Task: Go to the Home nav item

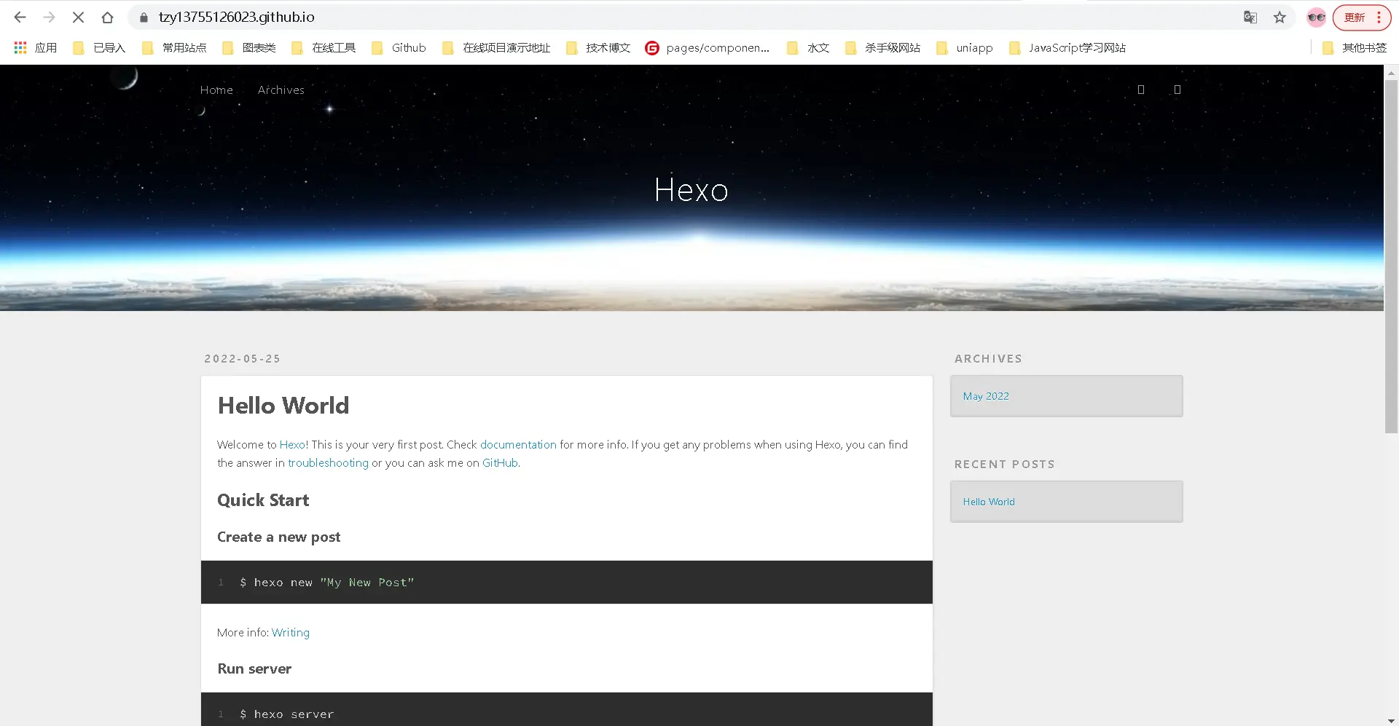Action: pos(216,90)
